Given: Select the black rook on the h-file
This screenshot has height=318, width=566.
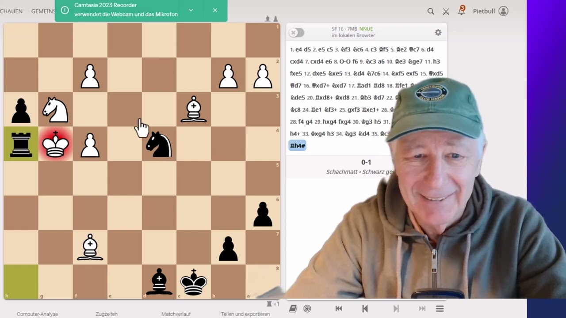Looking at the screenshot, I should point(21,144).
